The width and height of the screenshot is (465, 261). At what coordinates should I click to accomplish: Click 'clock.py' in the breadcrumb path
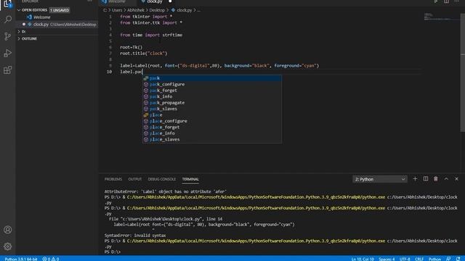(184, 10)
